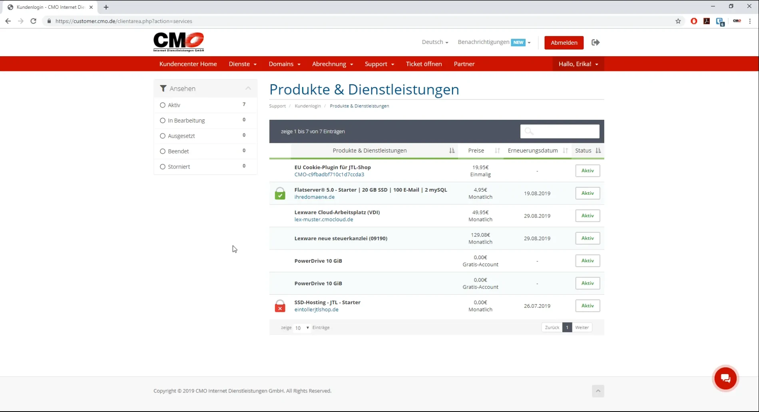
Task: Click the Aktiv status button for EU Cookie-Plugin
Action: (588, 170)
